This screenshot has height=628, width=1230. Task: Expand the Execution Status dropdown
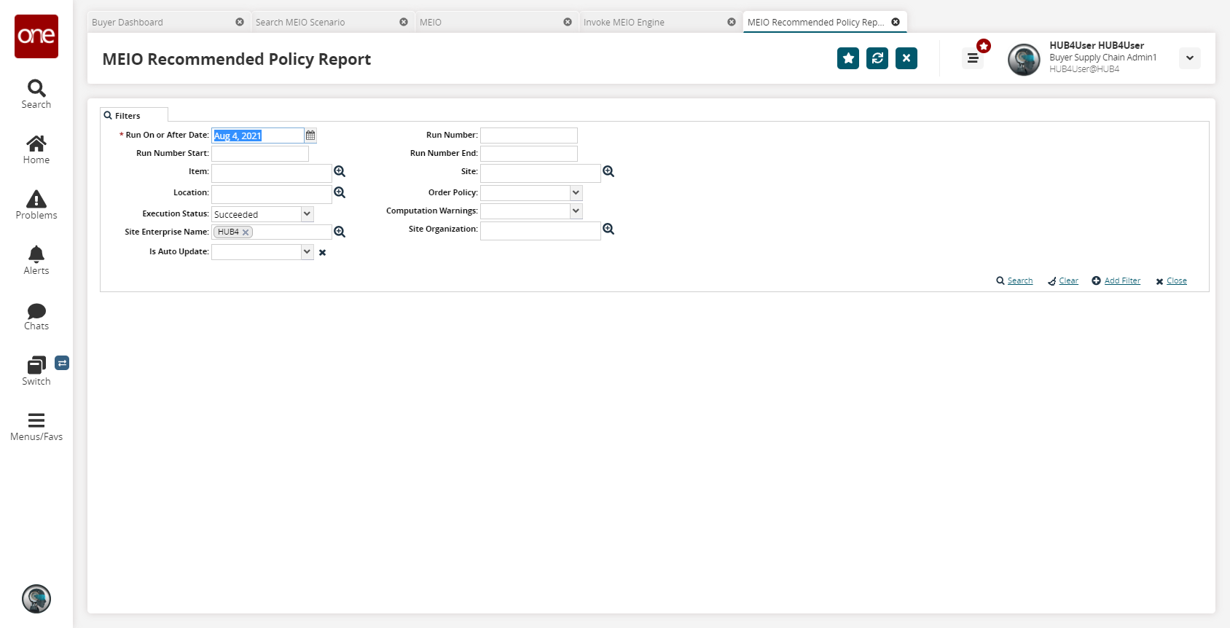307,214
